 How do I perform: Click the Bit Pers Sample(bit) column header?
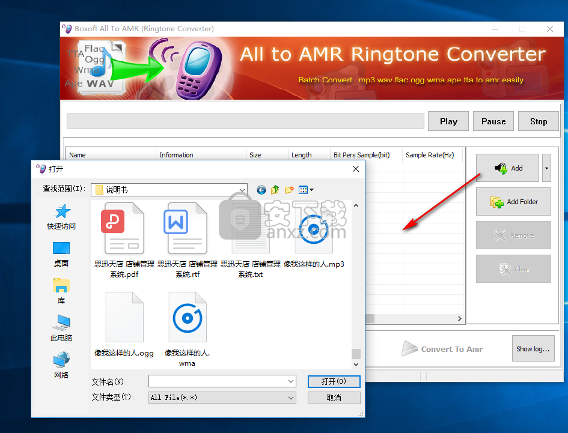coord(366,155)
